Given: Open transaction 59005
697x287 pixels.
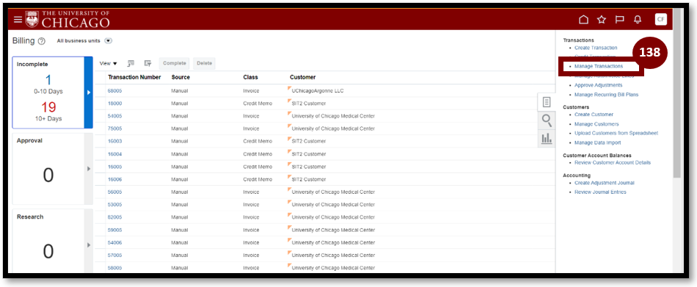Looking at the screenshot, I should point(114,230).
